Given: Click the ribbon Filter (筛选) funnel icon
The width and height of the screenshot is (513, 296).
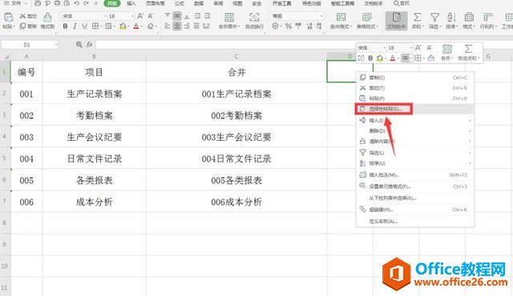Looking at the screenshot, I should pyautogui.click(x=434, y=18).
